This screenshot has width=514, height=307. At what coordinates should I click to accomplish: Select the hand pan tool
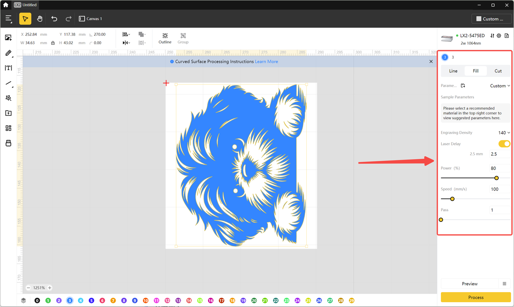[39, 19]
